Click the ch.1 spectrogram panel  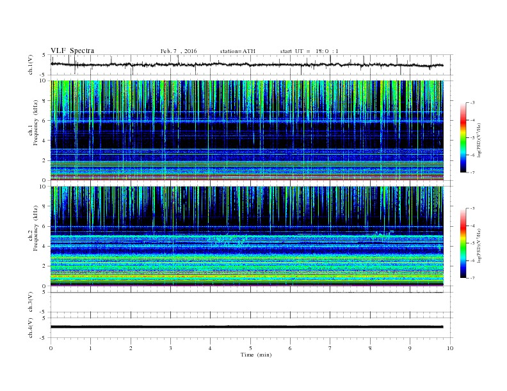coord(247,130)
